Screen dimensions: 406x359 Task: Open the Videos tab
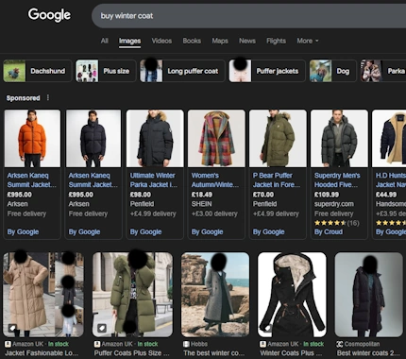pos(161,41)
